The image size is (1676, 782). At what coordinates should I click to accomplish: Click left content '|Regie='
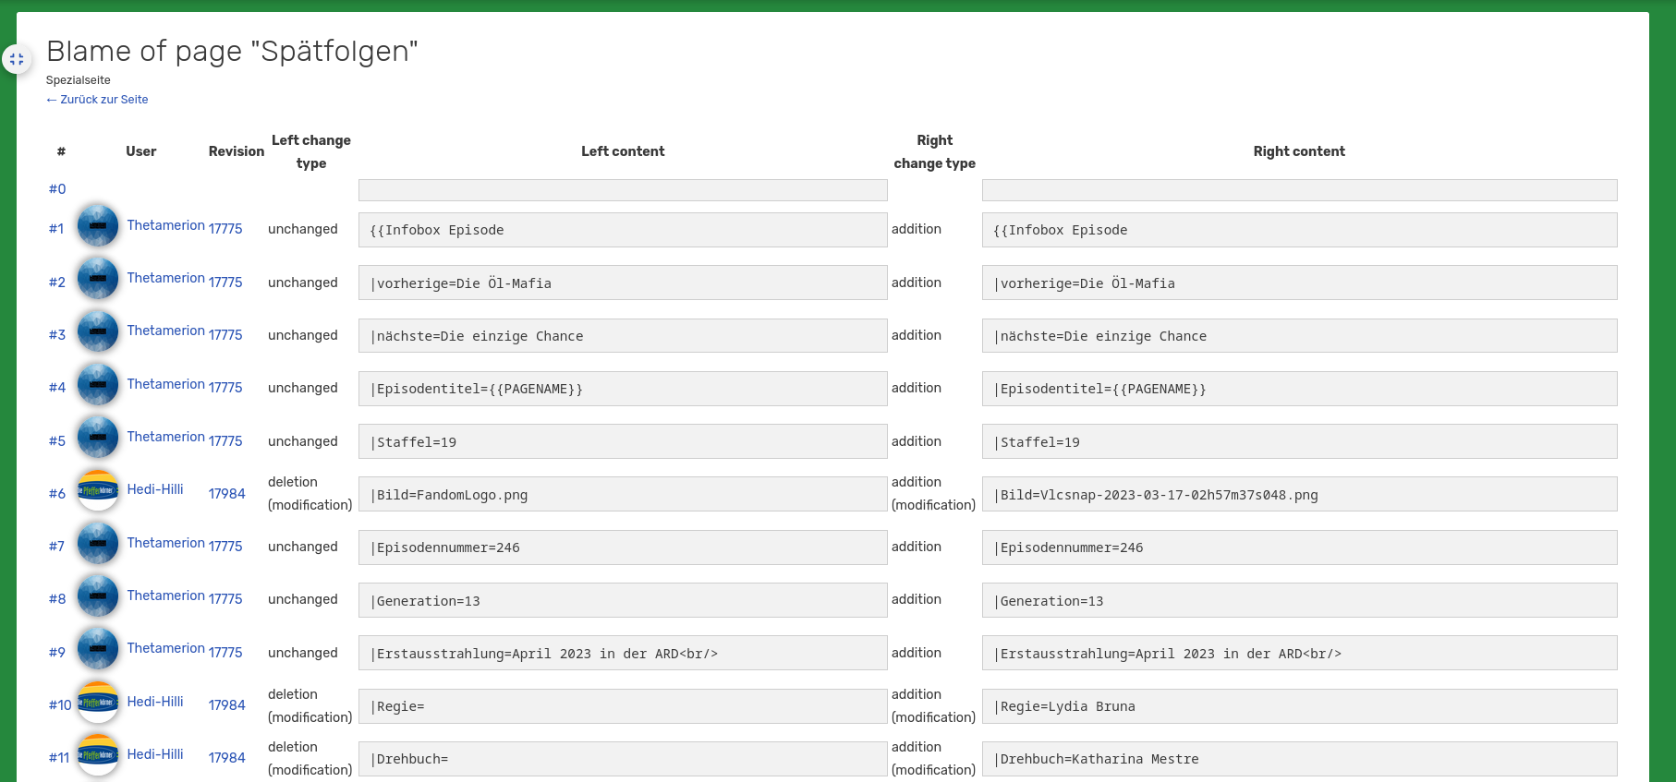[x=623, y=706]
